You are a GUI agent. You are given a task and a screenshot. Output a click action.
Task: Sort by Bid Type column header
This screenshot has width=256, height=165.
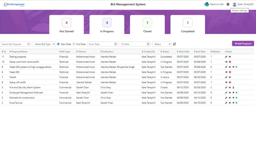coord(65,52)
